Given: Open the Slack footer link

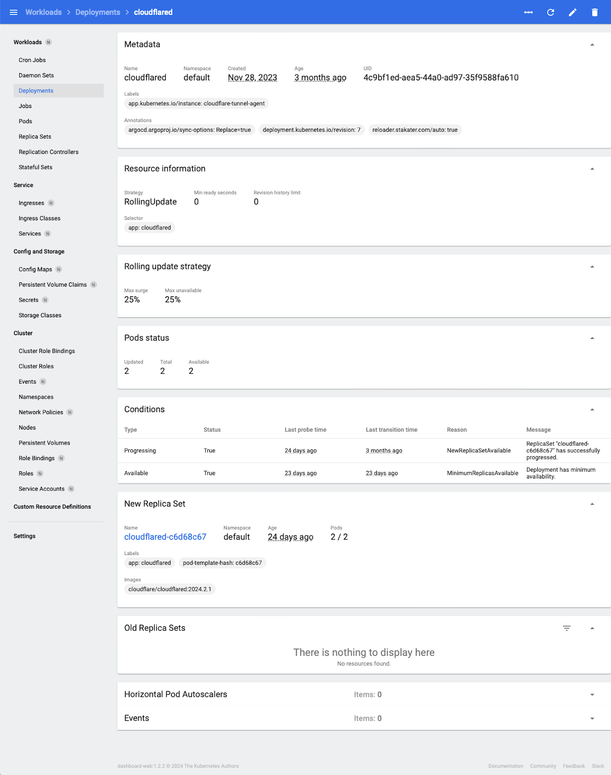Looking at the screenshot, I should [598, 766].
